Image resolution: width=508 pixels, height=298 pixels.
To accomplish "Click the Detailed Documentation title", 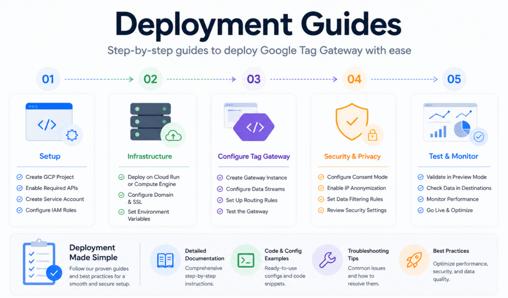I will 204,254.
